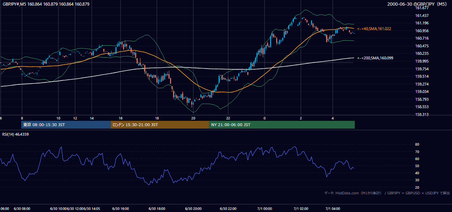452x212 pixels.
Task: Click price axis value 159.995
Action: point(422,61)
